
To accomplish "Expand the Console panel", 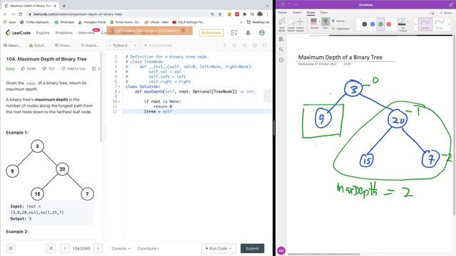I will click(x=120, y=248).
